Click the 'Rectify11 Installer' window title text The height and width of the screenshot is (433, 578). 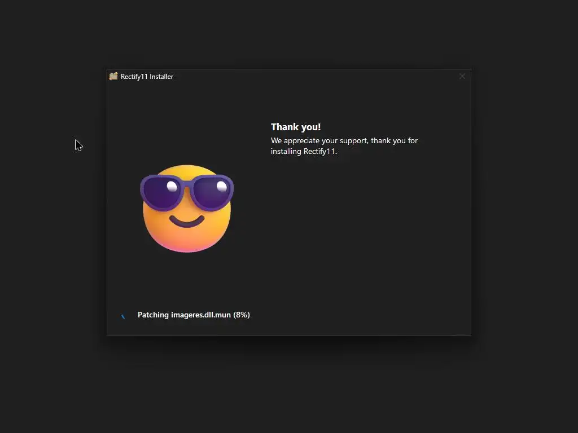(x=147, y=77)
